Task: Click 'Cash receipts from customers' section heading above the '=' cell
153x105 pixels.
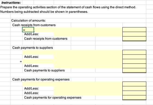Action: (x=34, y=25)
